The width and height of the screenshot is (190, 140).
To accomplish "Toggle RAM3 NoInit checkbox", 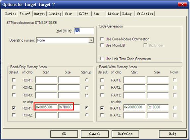I will pyautogui.click(x=175, y=95).
